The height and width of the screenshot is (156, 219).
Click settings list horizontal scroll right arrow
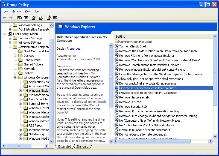tap(210, 141)
